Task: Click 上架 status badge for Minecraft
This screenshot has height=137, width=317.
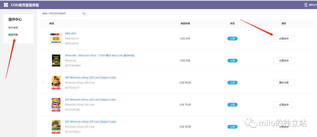Action: tap(232, 60)
